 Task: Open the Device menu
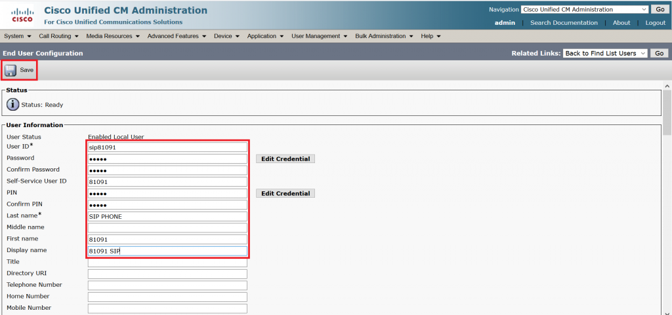tap(226, 36)
